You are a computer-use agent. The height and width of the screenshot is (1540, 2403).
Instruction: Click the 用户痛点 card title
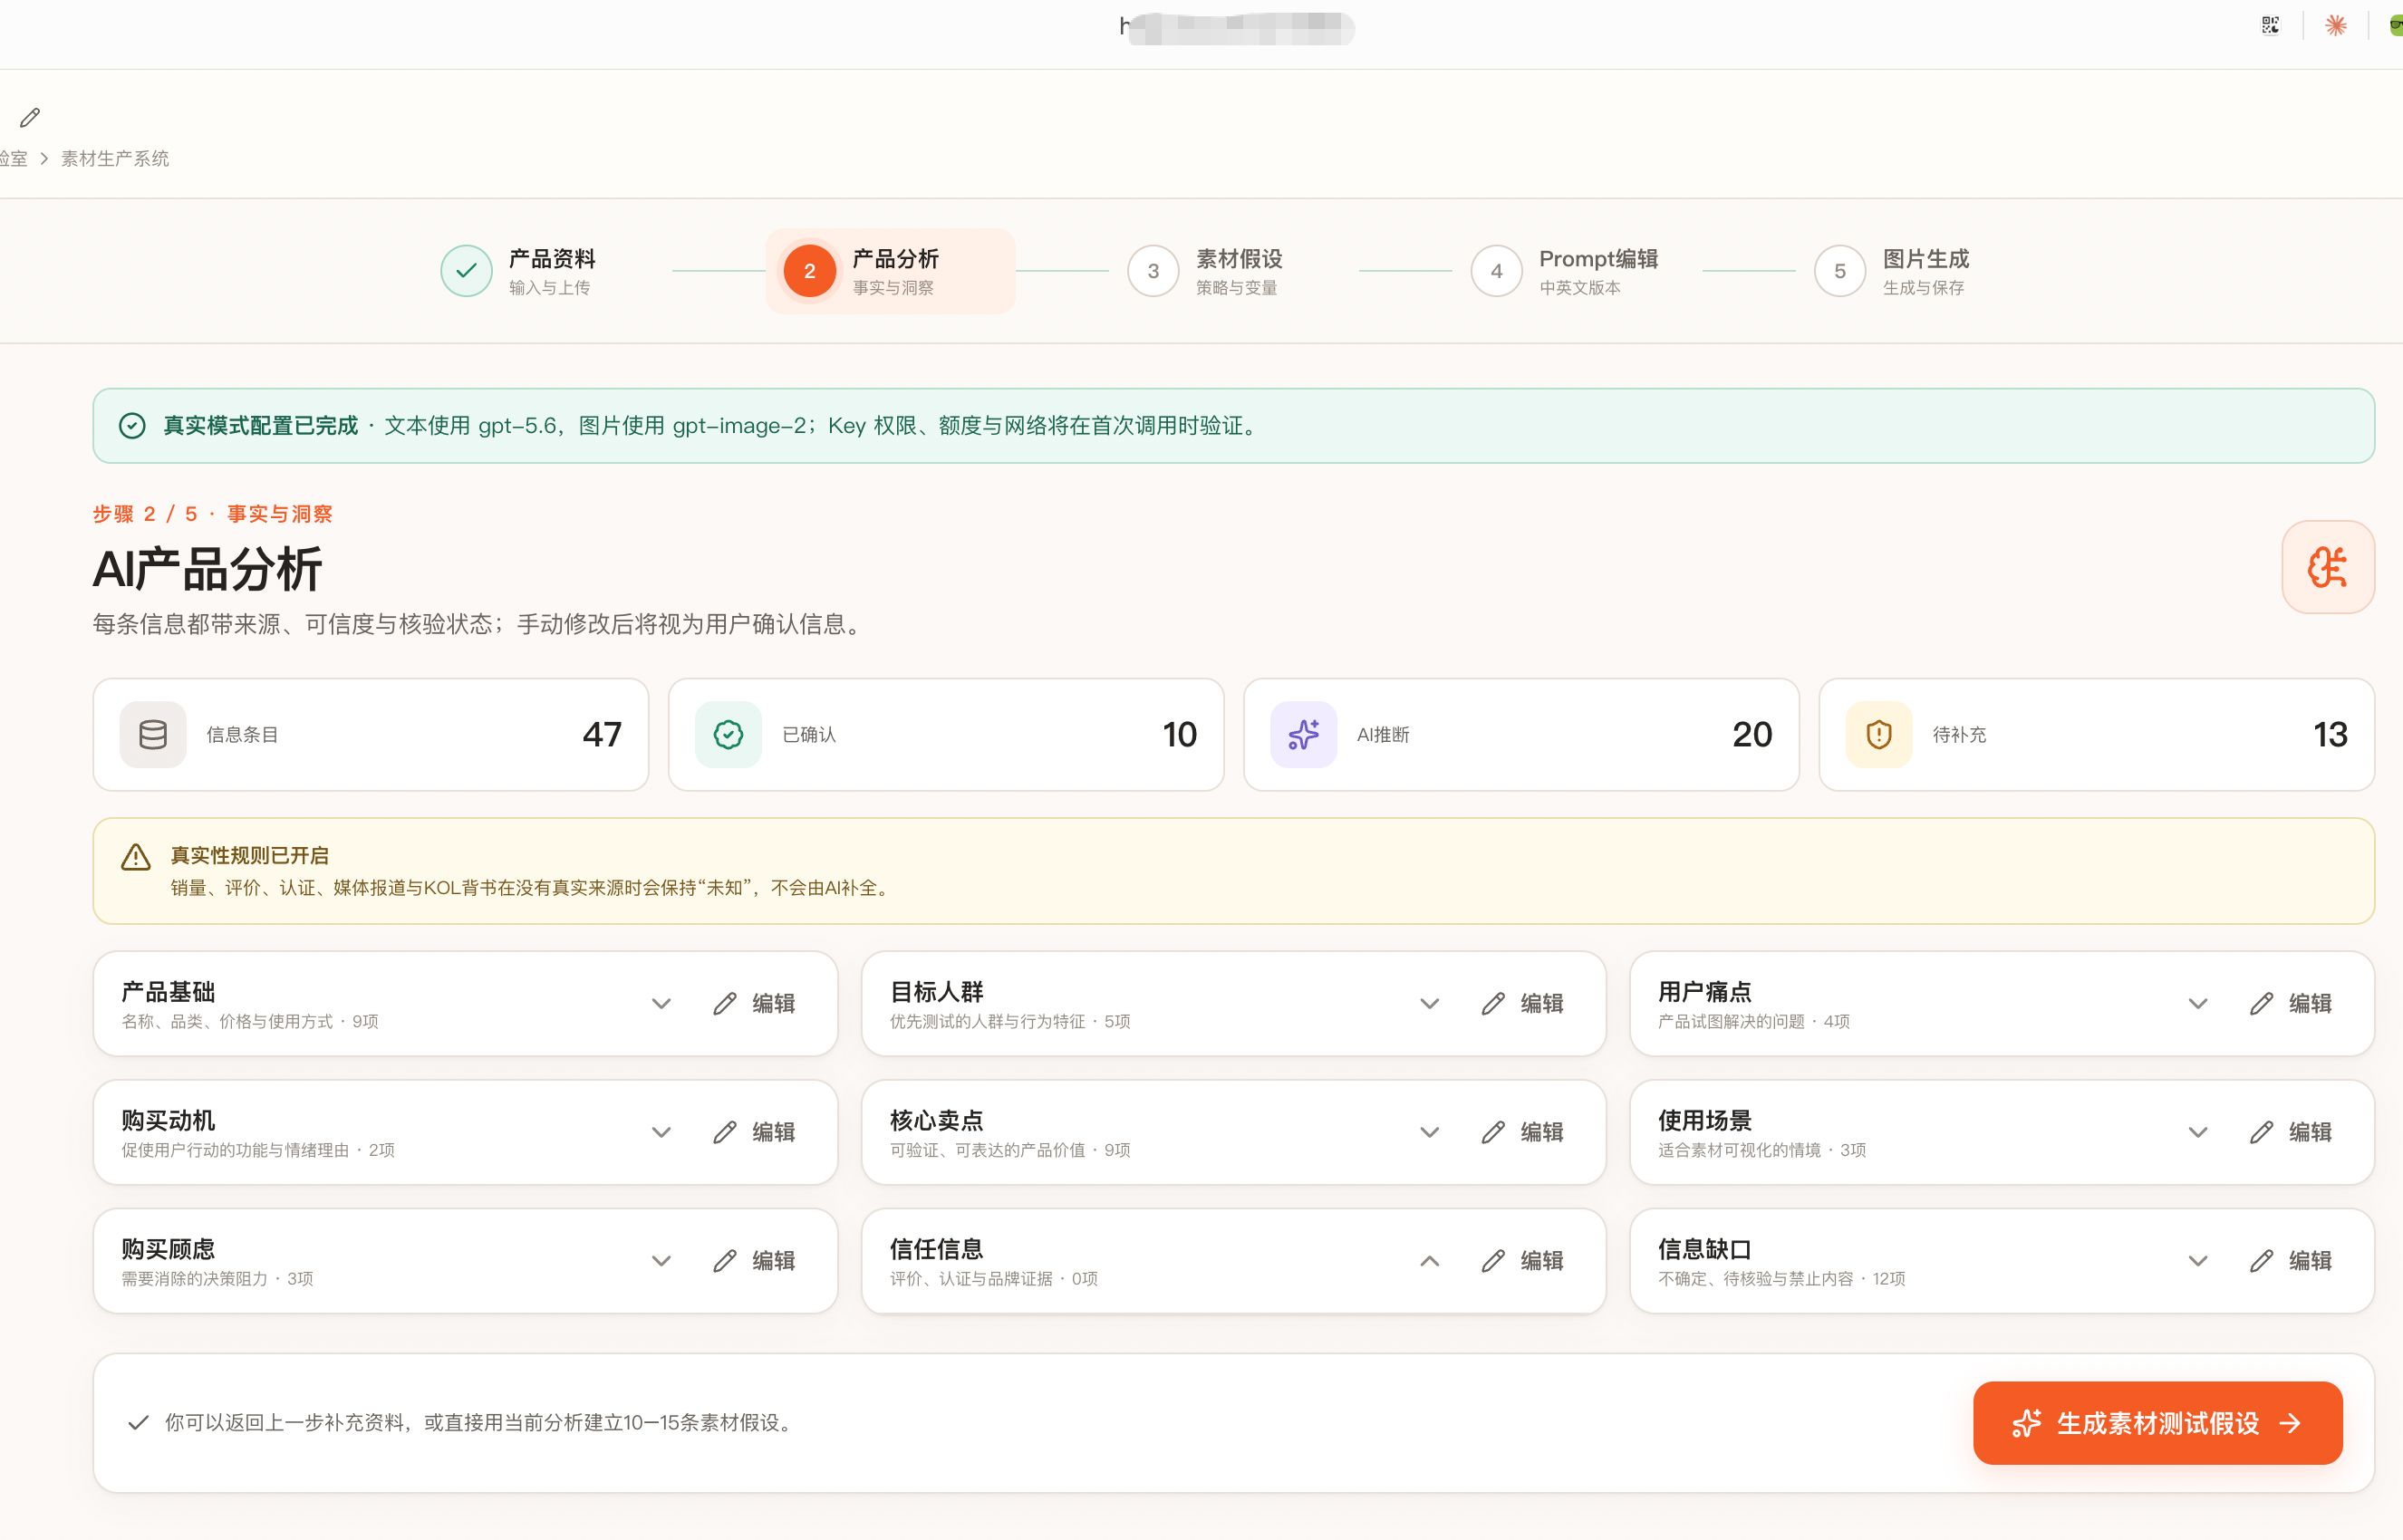(x=1704, y=991)
